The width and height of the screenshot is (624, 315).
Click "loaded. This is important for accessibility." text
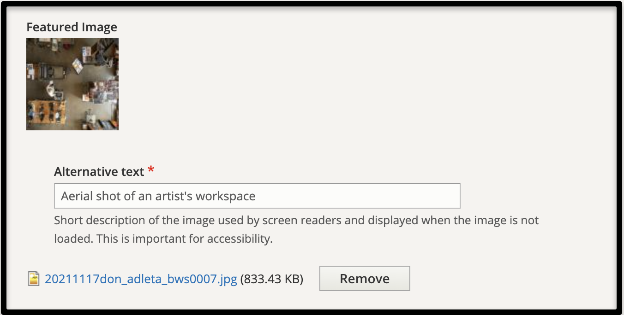(x=163, y=239)
